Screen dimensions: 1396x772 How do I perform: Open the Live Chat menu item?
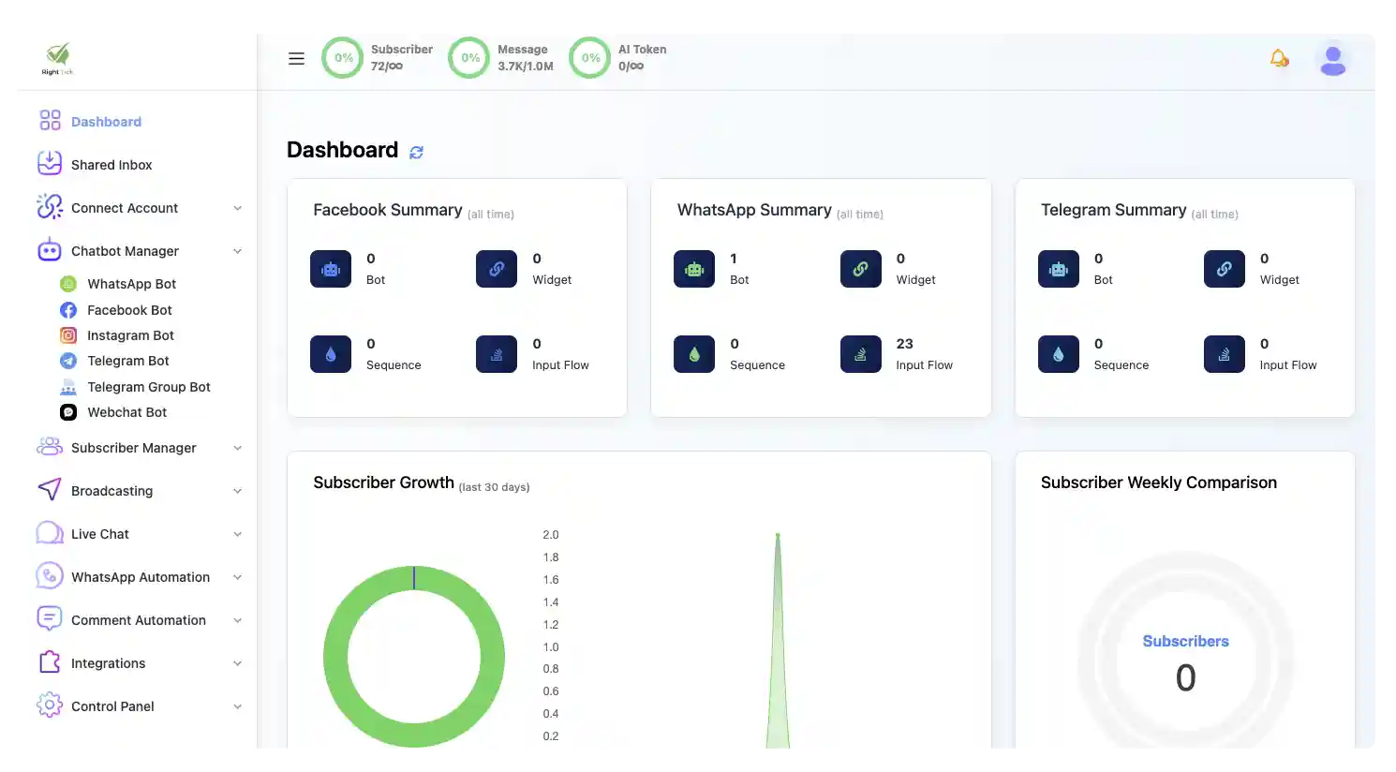pyautogui.click(x=99, y=533)
